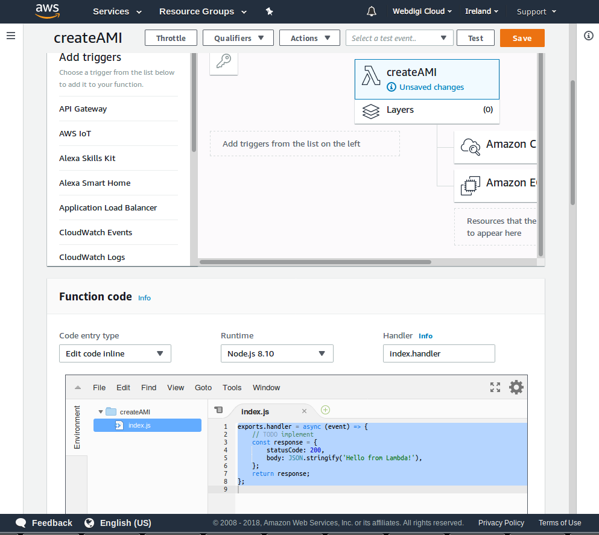Open the editor Window menu
Screen dimensions: 599x535
266,388
